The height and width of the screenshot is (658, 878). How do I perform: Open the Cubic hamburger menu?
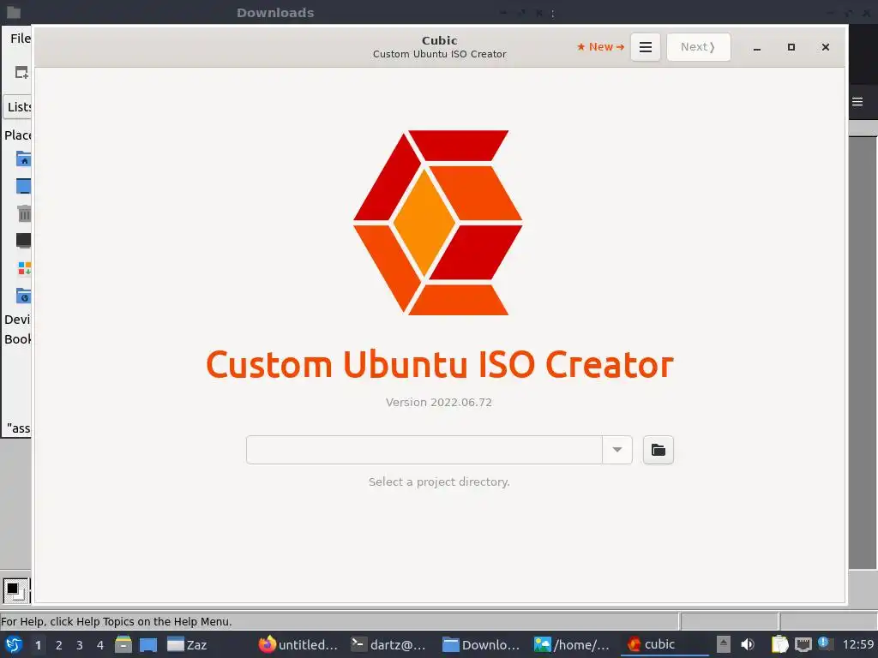(x=645, y=47)
